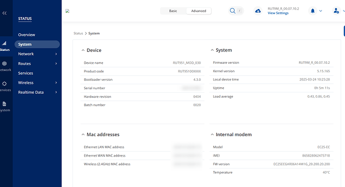The image size is (345, 187).
Task: Select kernel version 5.15.165
Action: tap(323, 71)
